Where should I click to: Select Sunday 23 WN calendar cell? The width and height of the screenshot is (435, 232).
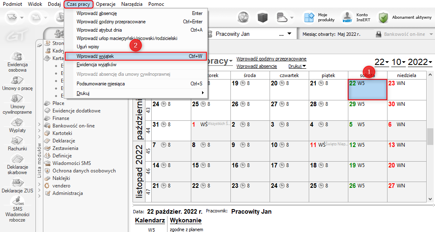[x=407, y=90]
